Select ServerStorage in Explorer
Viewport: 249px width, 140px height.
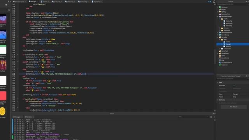coord(224,35)
